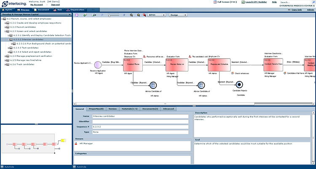Viewport: 316px width, 169px height.
Task: Expand 6.2.6 Track candidates node
Action: tap(5, 64)
